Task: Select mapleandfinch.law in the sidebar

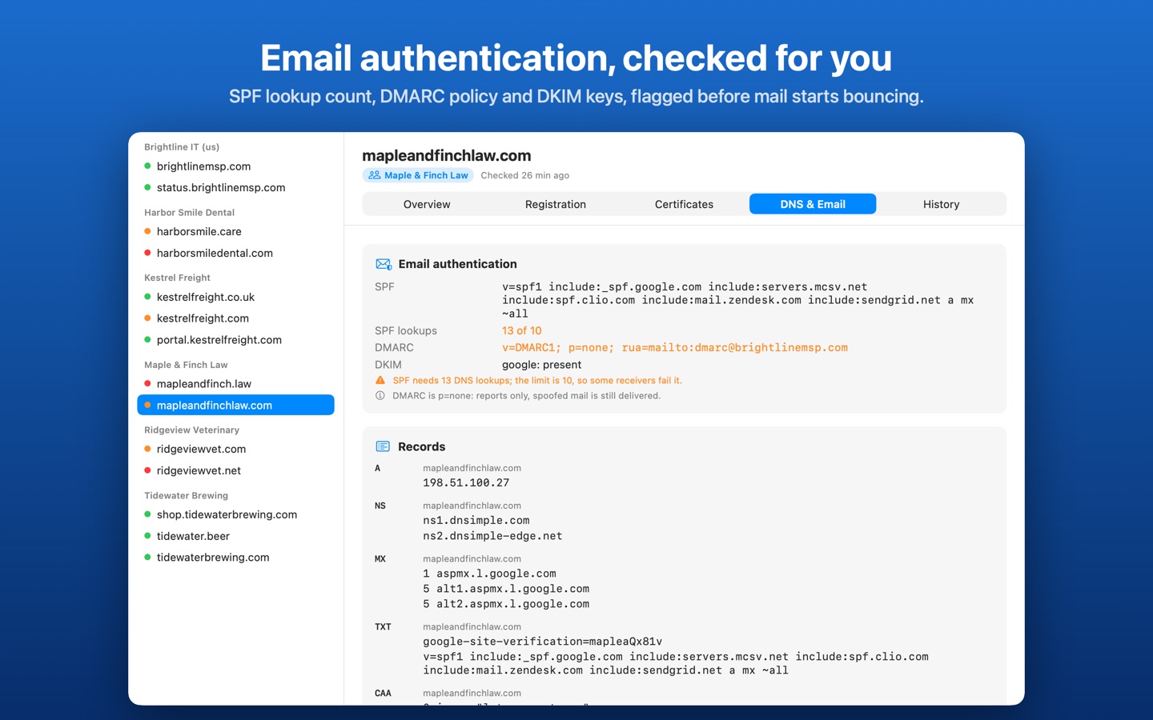Action: point(235,384)
